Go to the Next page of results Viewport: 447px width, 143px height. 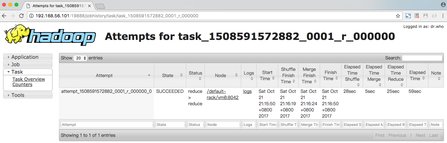(x=420, y=135)
